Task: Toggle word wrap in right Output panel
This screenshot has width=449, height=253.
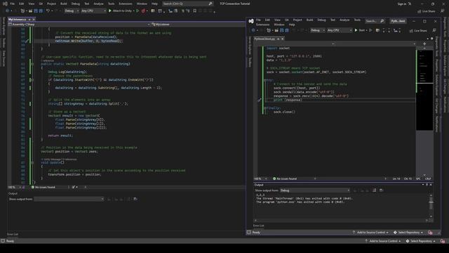Action: point(381,190)
